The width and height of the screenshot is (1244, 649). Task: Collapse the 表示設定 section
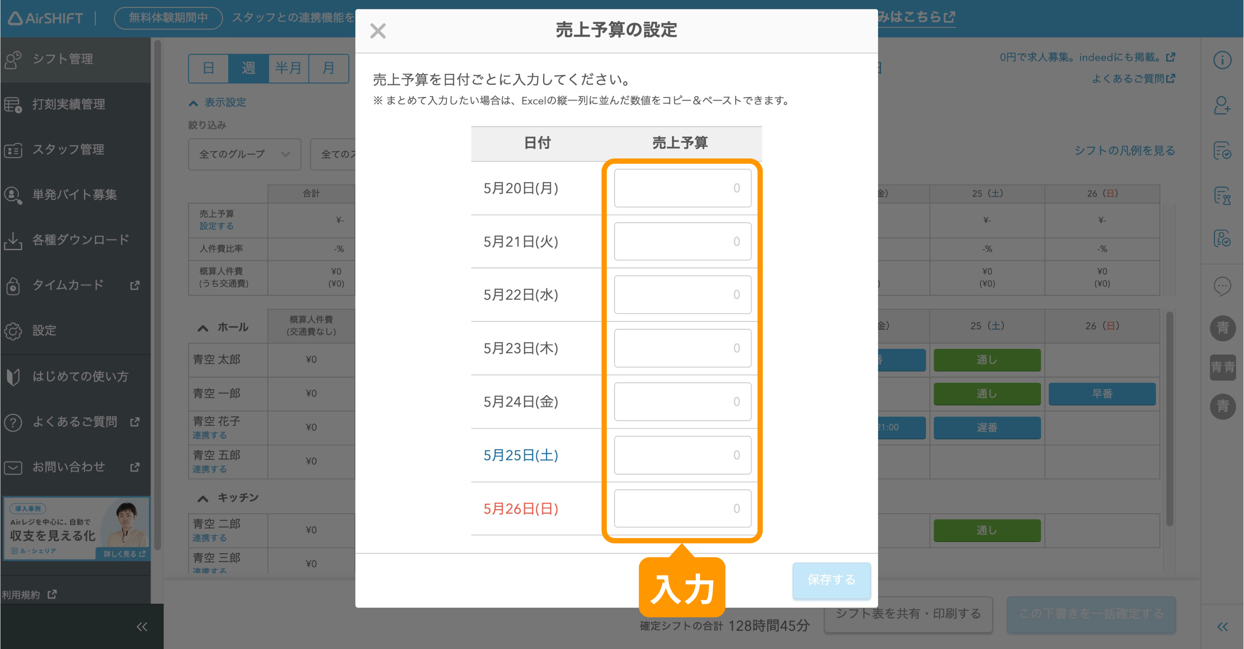218,102
